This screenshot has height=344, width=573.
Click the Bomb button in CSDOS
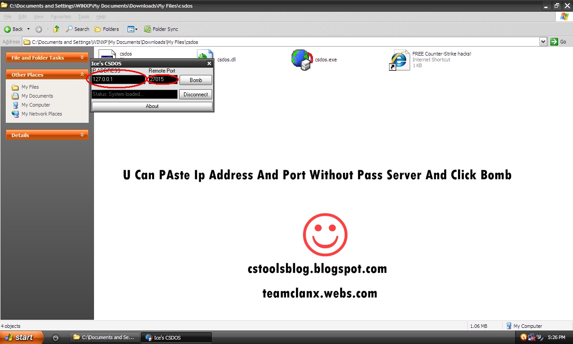tap(196, 80)
